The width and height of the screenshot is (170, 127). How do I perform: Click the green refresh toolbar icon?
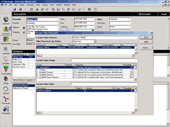pos(95,9)
